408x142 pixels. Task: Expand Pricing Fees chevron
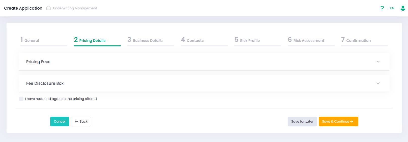(378, 62)
